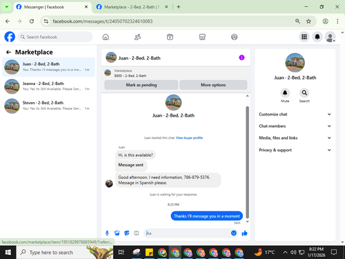The image size is (345, 259).
Task: Open conversation info purple icon
Action: coord(241,57)
